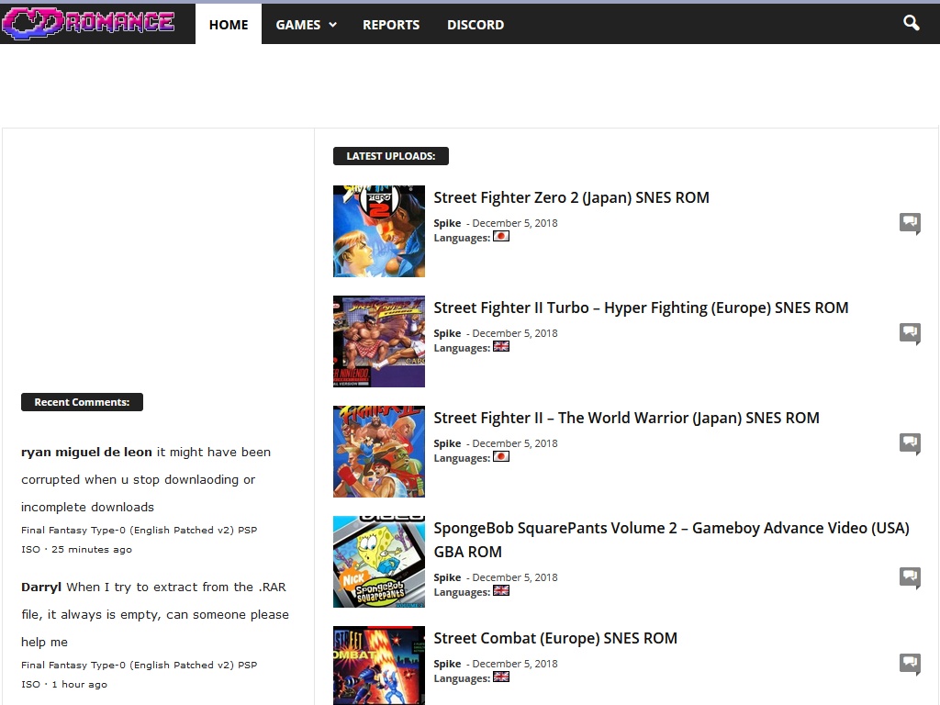Click the Street Fighter II Turbo cover thumbnail
The width and height of the screenshot is (940, 705).
click(379, 341)
